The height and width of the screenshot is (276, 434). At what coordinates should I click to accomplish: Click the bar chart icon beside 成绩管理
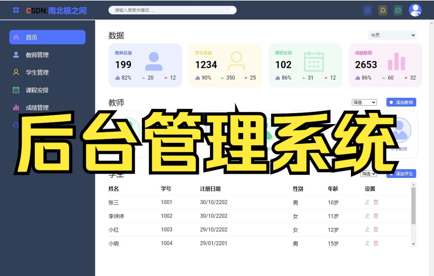(16, 108)
